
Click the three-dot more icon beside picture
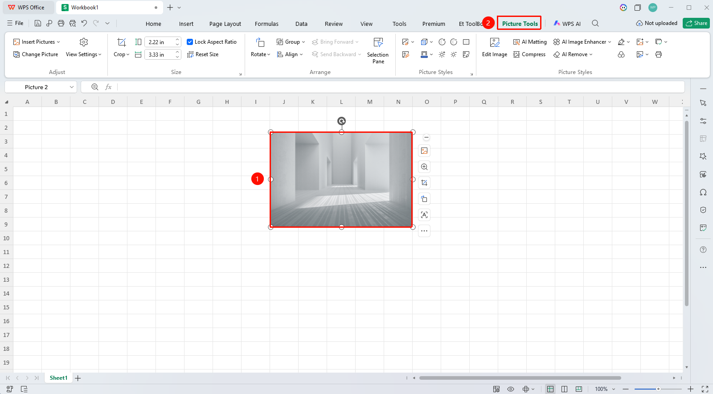click(x=424, y=231)
